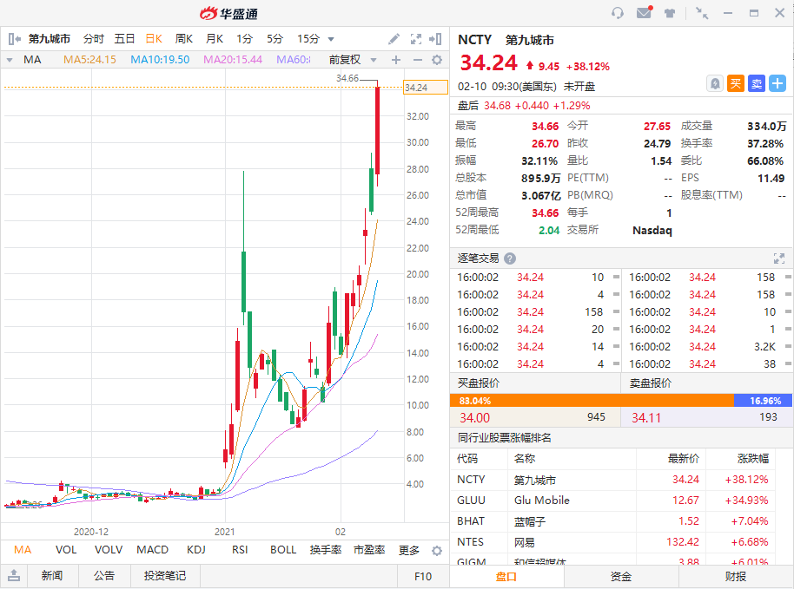Toggle MA indicator at bottom
Viewport: 794px width, 589px height.
coord(23,550)
